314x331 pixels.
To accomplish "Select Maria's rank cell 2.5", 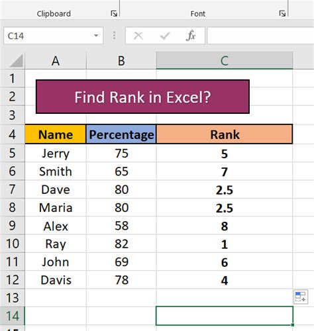I will pyautogui.click(x=225, y=207).
